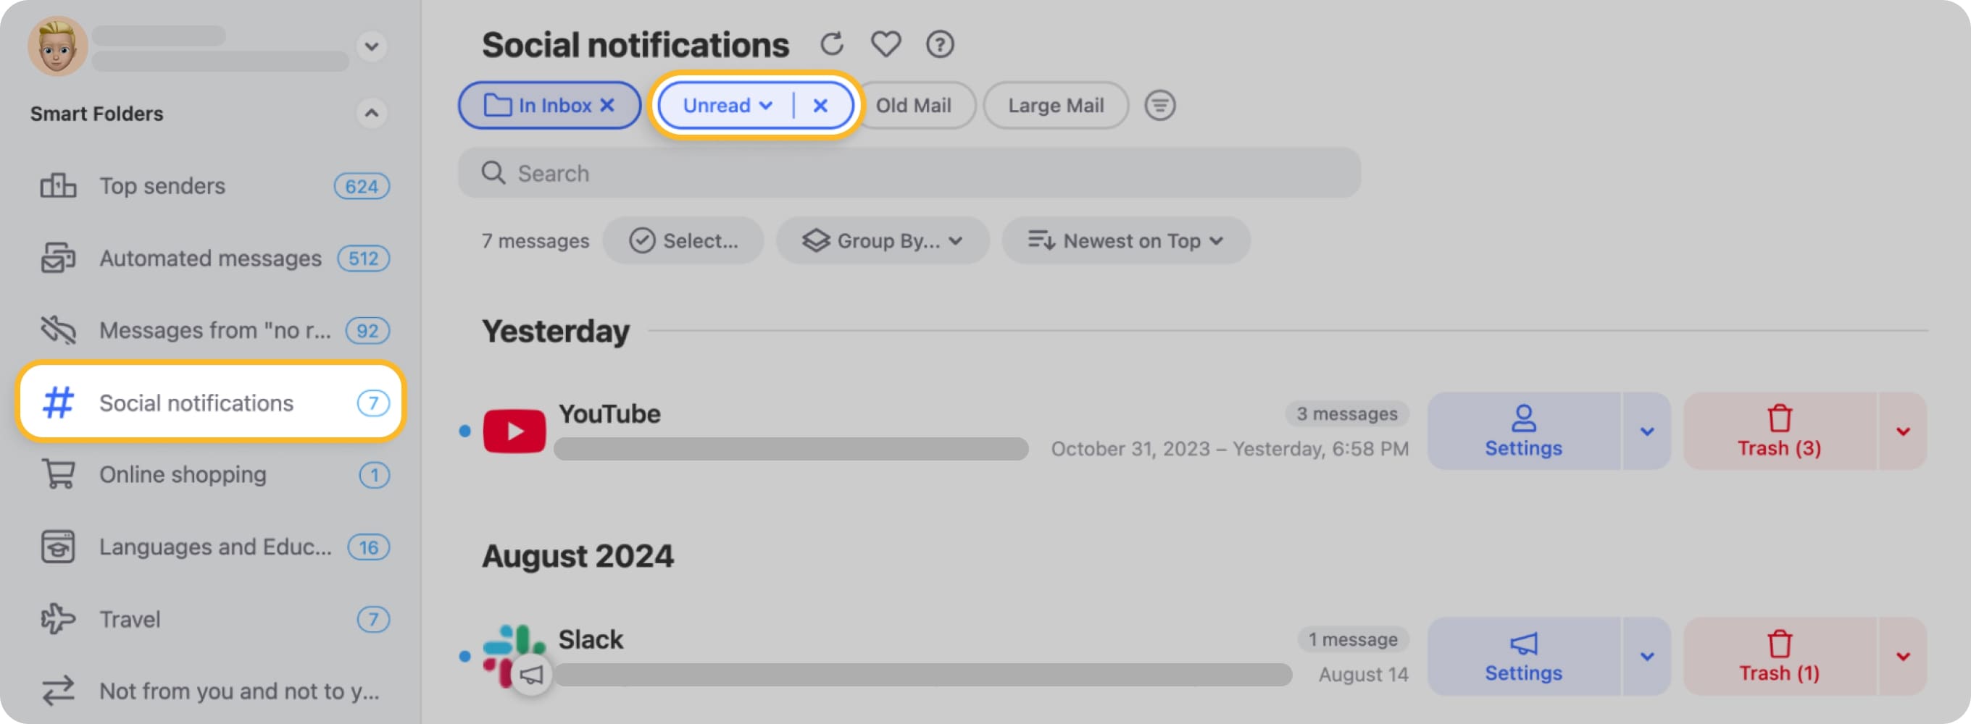
Task: Toggle the Old Mail filter
Action: (915, 105)
